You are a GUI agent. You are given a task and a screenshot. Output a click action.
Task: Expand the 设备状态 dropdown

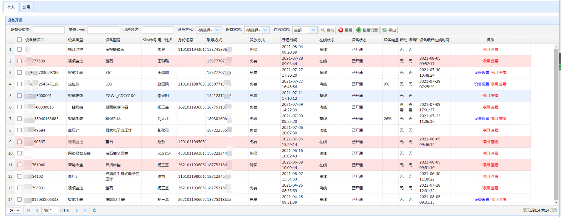265,30
